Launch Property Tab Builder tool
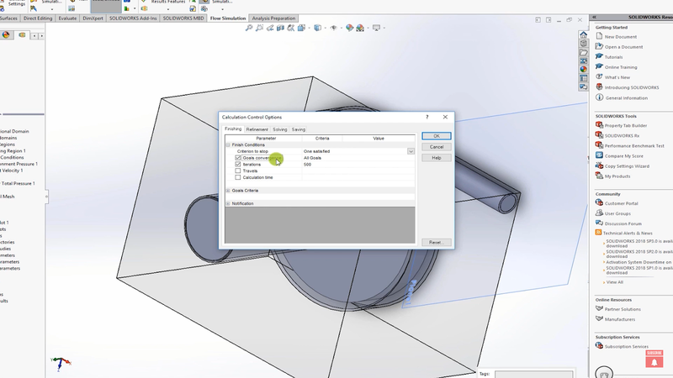Image resolution: width=673 pixels, height=378 pixels. pyautogui.click(x=599, y=125)
